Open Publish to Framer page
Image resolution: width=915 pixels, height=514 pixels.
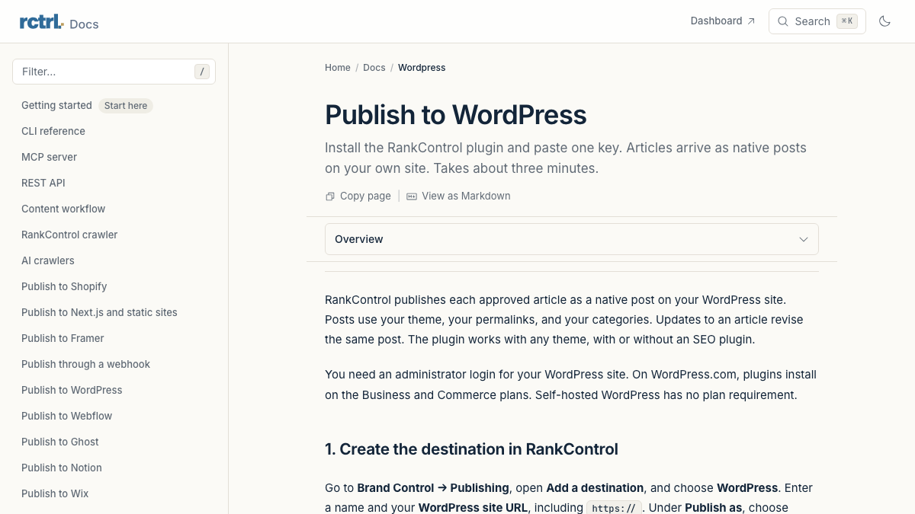click(63, 338)
